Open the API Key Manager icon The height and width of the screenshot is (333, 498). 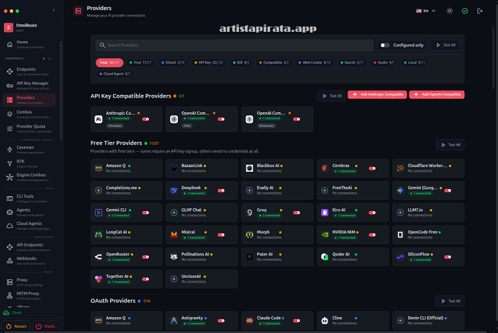click(x=10, y=86)
